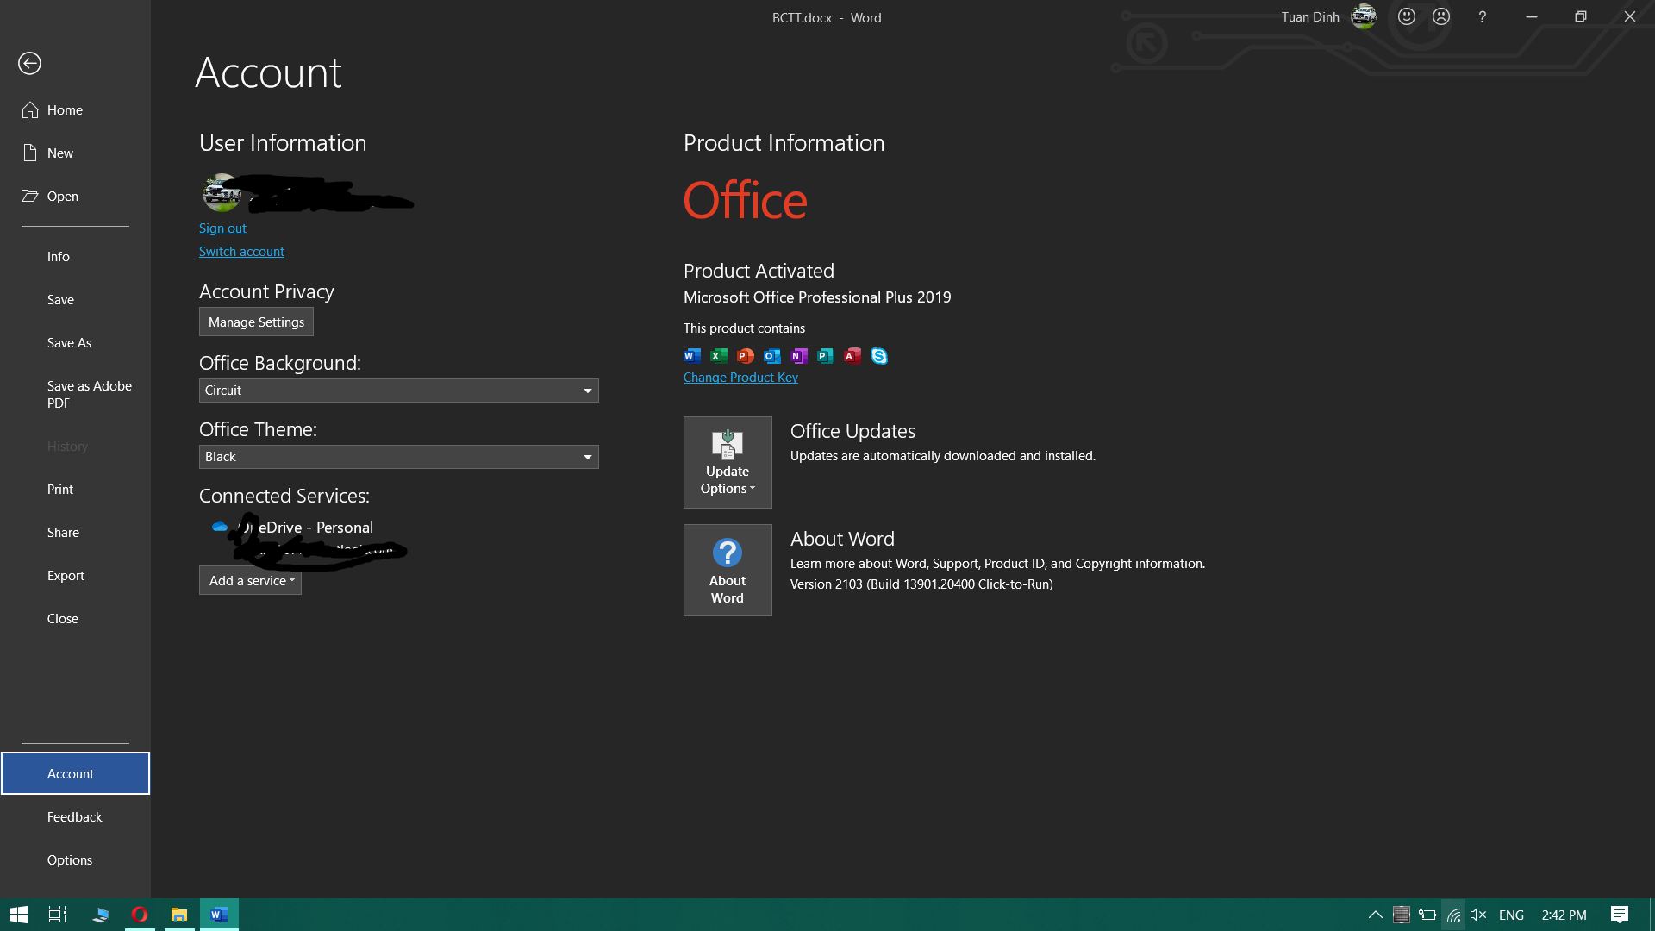Expand the Update Options dropdown

coord(728,463)
